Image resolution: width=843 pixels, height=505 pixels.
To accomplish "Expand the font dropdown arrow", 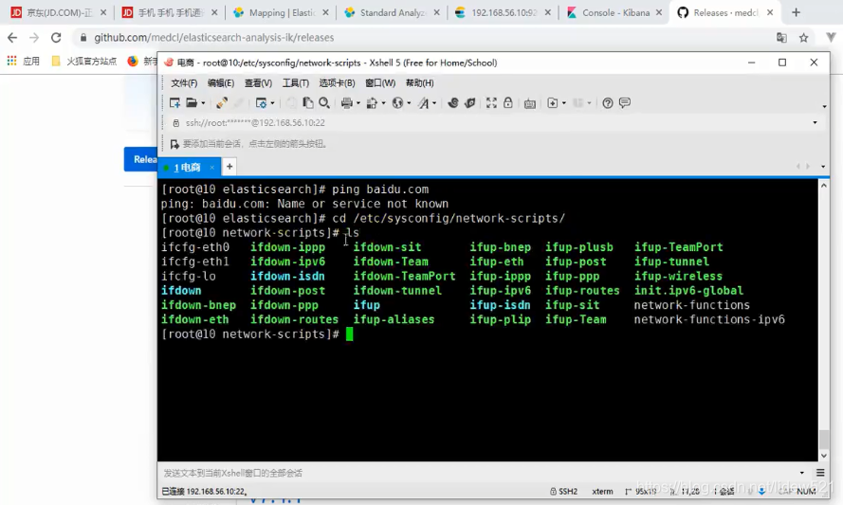I will click(x=434, y=103).
